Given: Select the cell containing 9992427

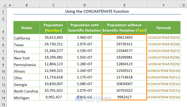Looking at the screenshot, I should 124,97.
